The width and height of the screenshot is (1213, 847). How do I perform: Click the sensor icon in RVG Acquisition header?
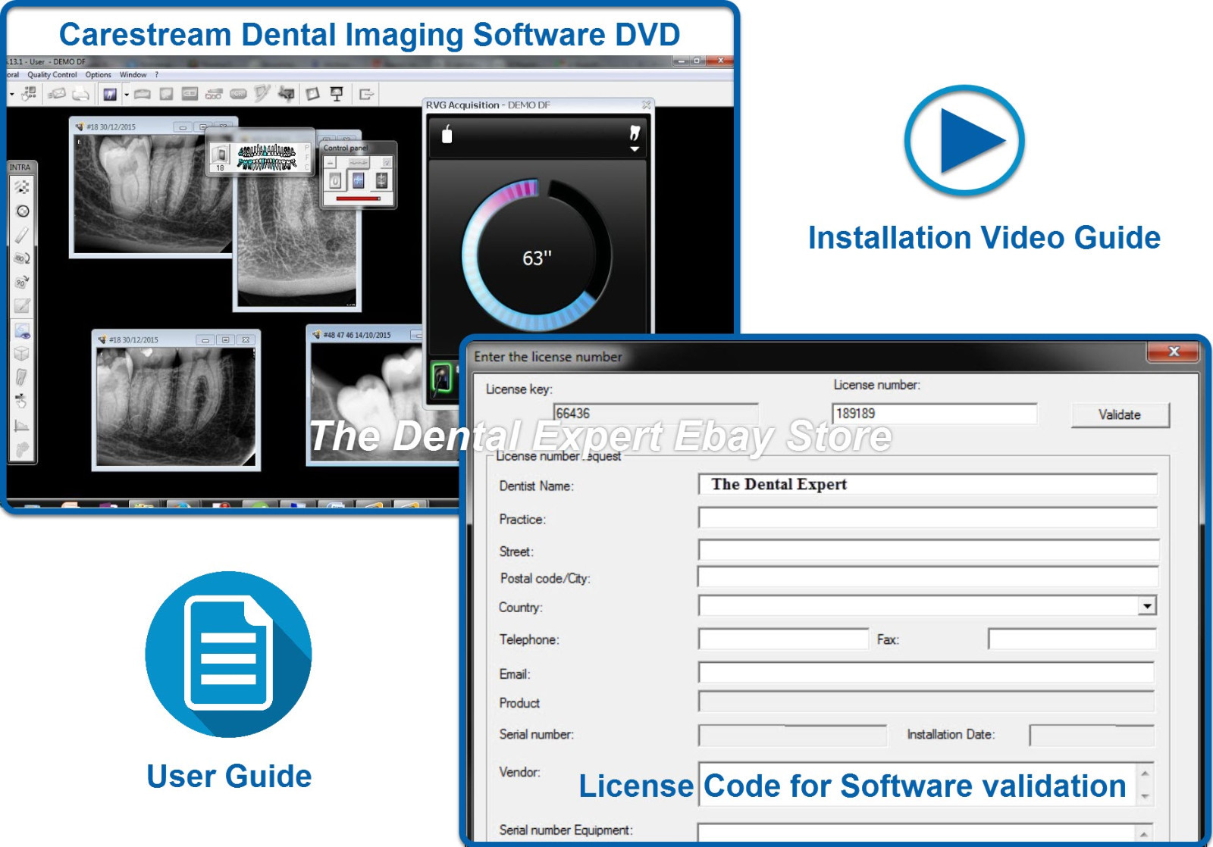[x=447, y=134]
